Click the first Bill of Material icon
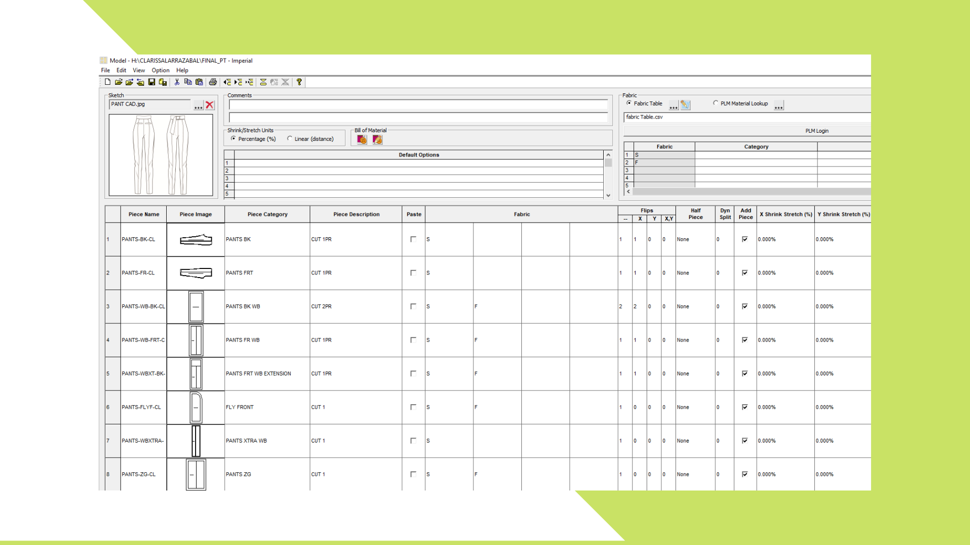 [362, 140]
